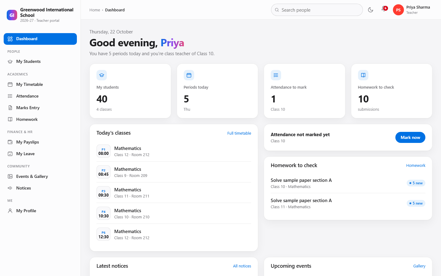Focus the Search people field
The height and width of the screenshot is (276, 441).
pyautogui.click(x=317, y=10)
